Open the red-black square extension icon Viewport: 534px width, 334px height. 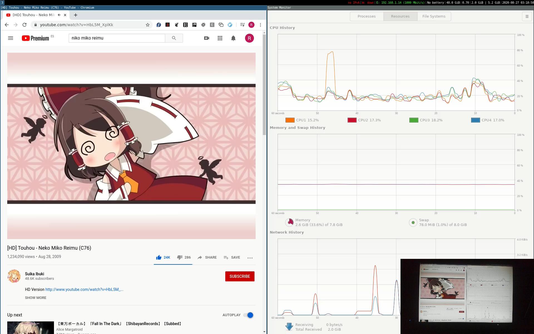167,25
